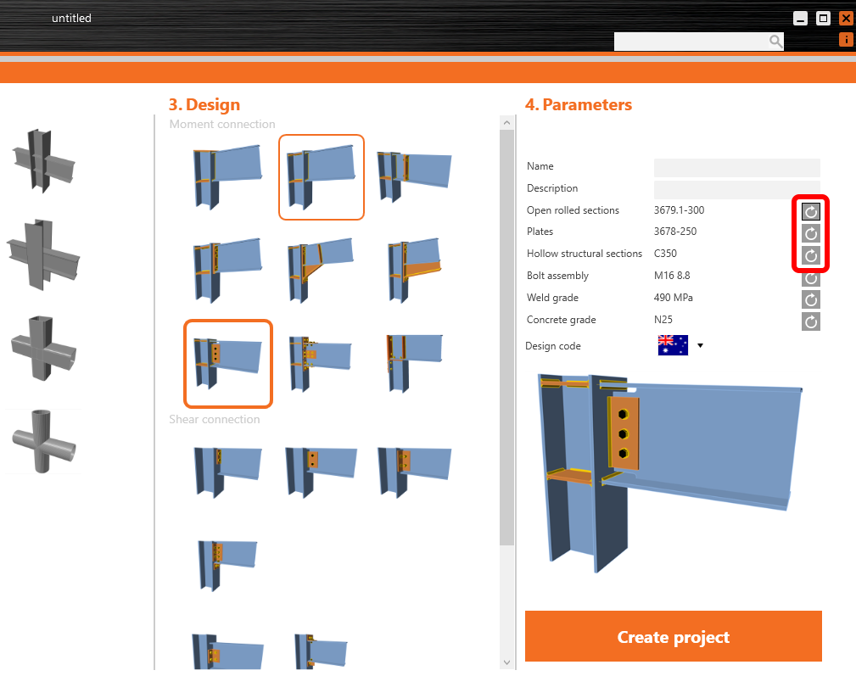Open the Design code country dropdown
This screenshot has height=676, width=856.
pos(700,345)
